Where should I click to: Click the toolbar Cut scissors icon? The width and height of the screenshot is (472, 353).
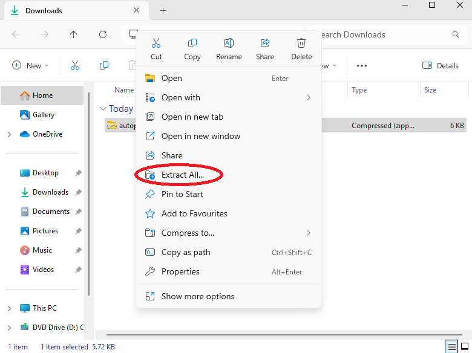(x=75, y=65)
